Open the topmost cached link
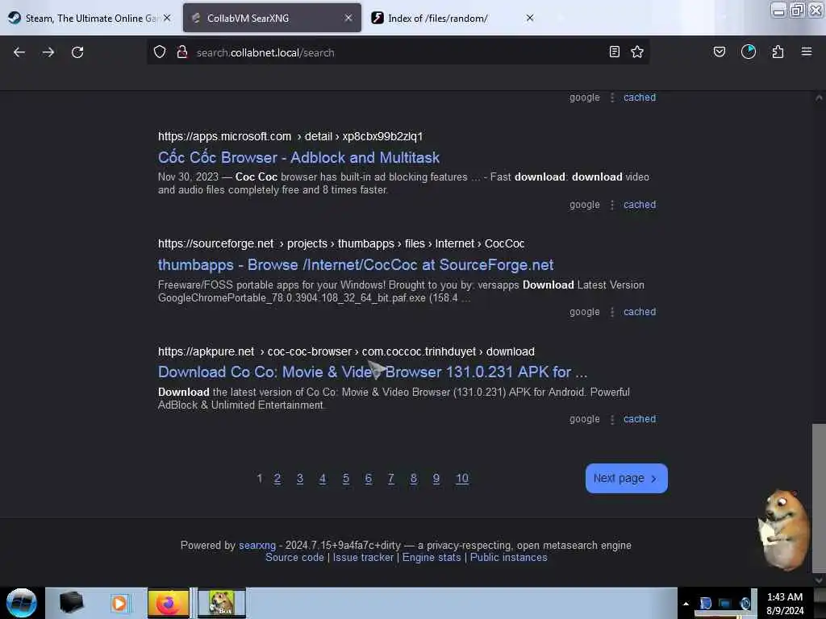The image size is (826, 619). tap(640, 98)
